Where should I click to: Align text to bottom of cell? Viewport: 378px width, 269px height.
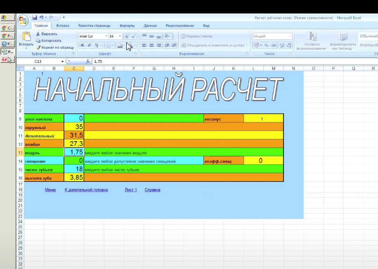tap(159, 37)
